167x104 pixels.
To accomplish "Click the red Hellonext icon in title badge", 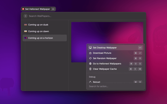I will pyautogui.click(x=23, y=9).
